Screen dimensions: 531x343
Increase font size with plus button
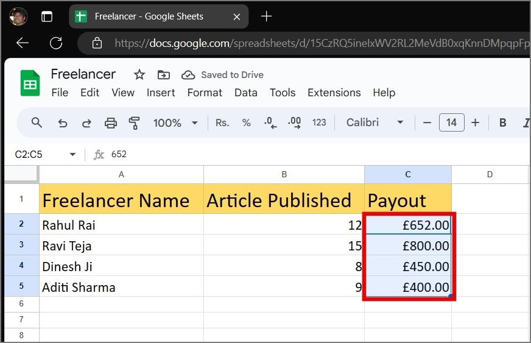point(475,122)
